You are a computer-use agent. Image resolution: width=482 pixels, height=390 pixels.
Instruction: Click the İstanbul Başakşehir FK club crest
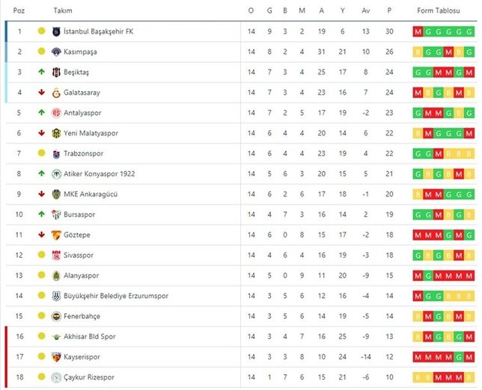57,31
